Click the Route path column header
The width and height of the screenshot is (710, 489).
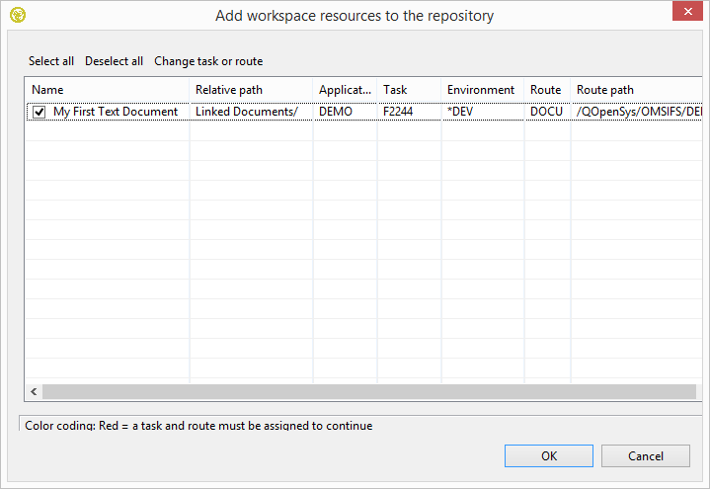click(x=632, y=90)
